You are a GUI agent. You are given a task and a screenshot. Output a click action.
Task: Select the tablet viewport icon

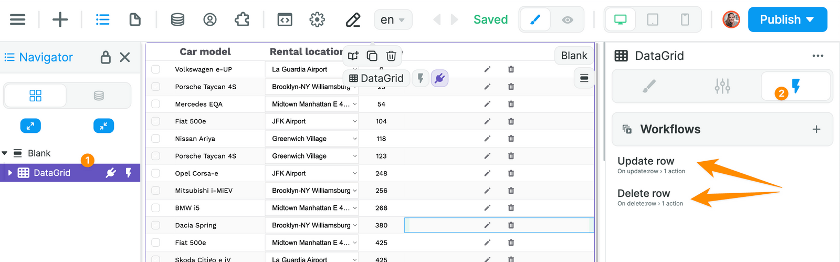click(653, 20)
